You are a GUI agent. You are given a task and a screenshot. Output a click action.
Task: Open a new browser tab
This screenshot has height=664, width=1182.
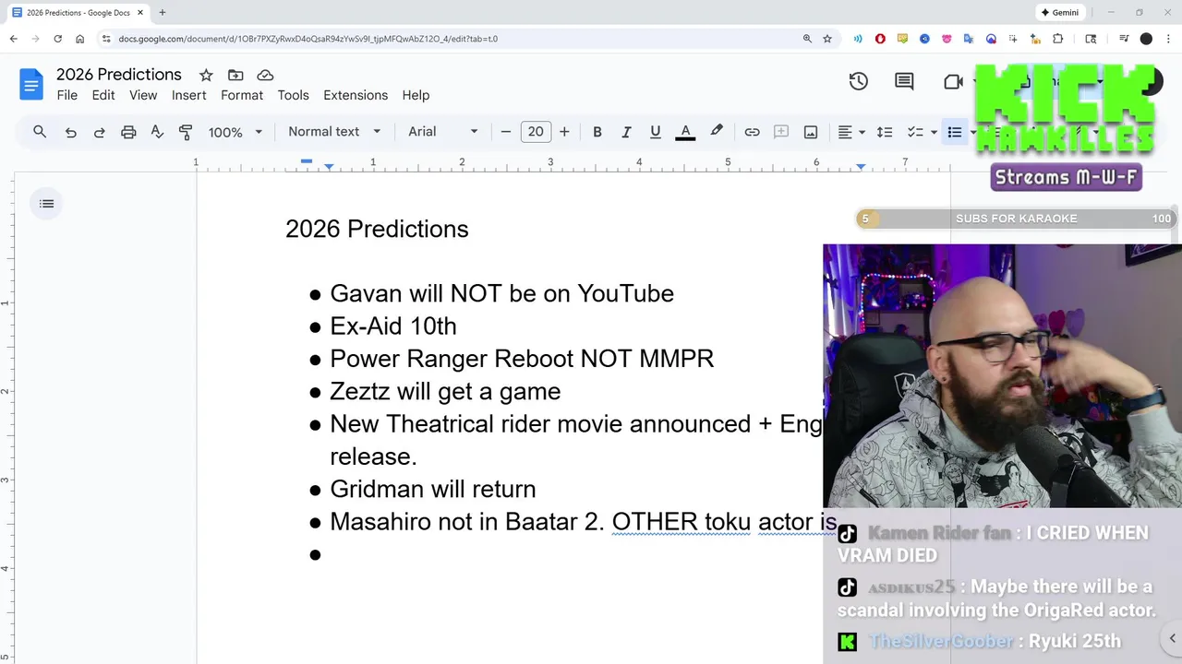point(163,12)
